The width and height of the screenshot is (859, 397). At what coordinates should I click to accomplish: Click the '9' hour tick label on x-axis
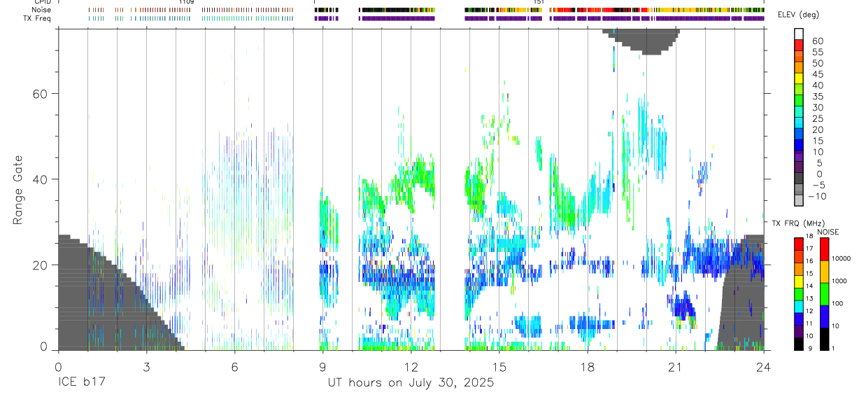pyautogui.click(x=322, y=367)
